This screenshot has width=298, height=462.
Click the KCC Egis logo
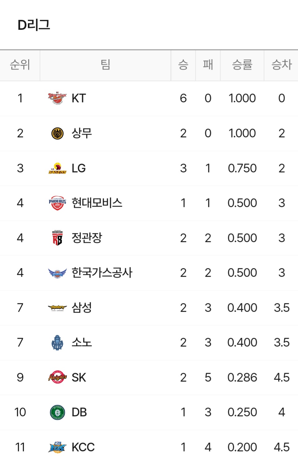pyautogui.click(x=57, y=447)
